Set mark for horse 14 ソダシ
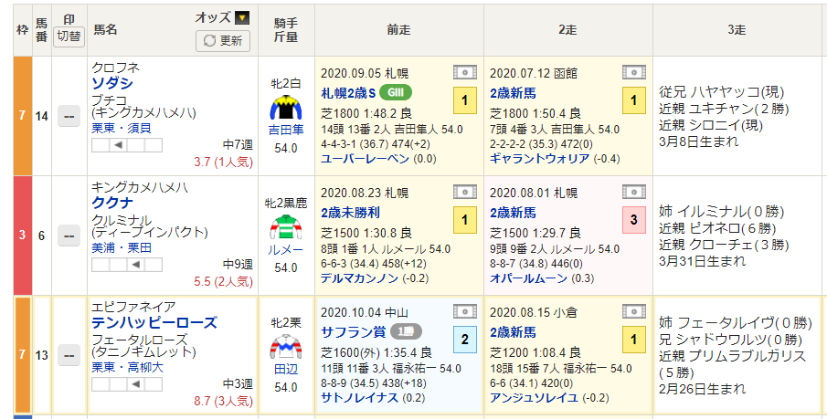The width and height of the screenshot is (827, 419). (69, 116)
